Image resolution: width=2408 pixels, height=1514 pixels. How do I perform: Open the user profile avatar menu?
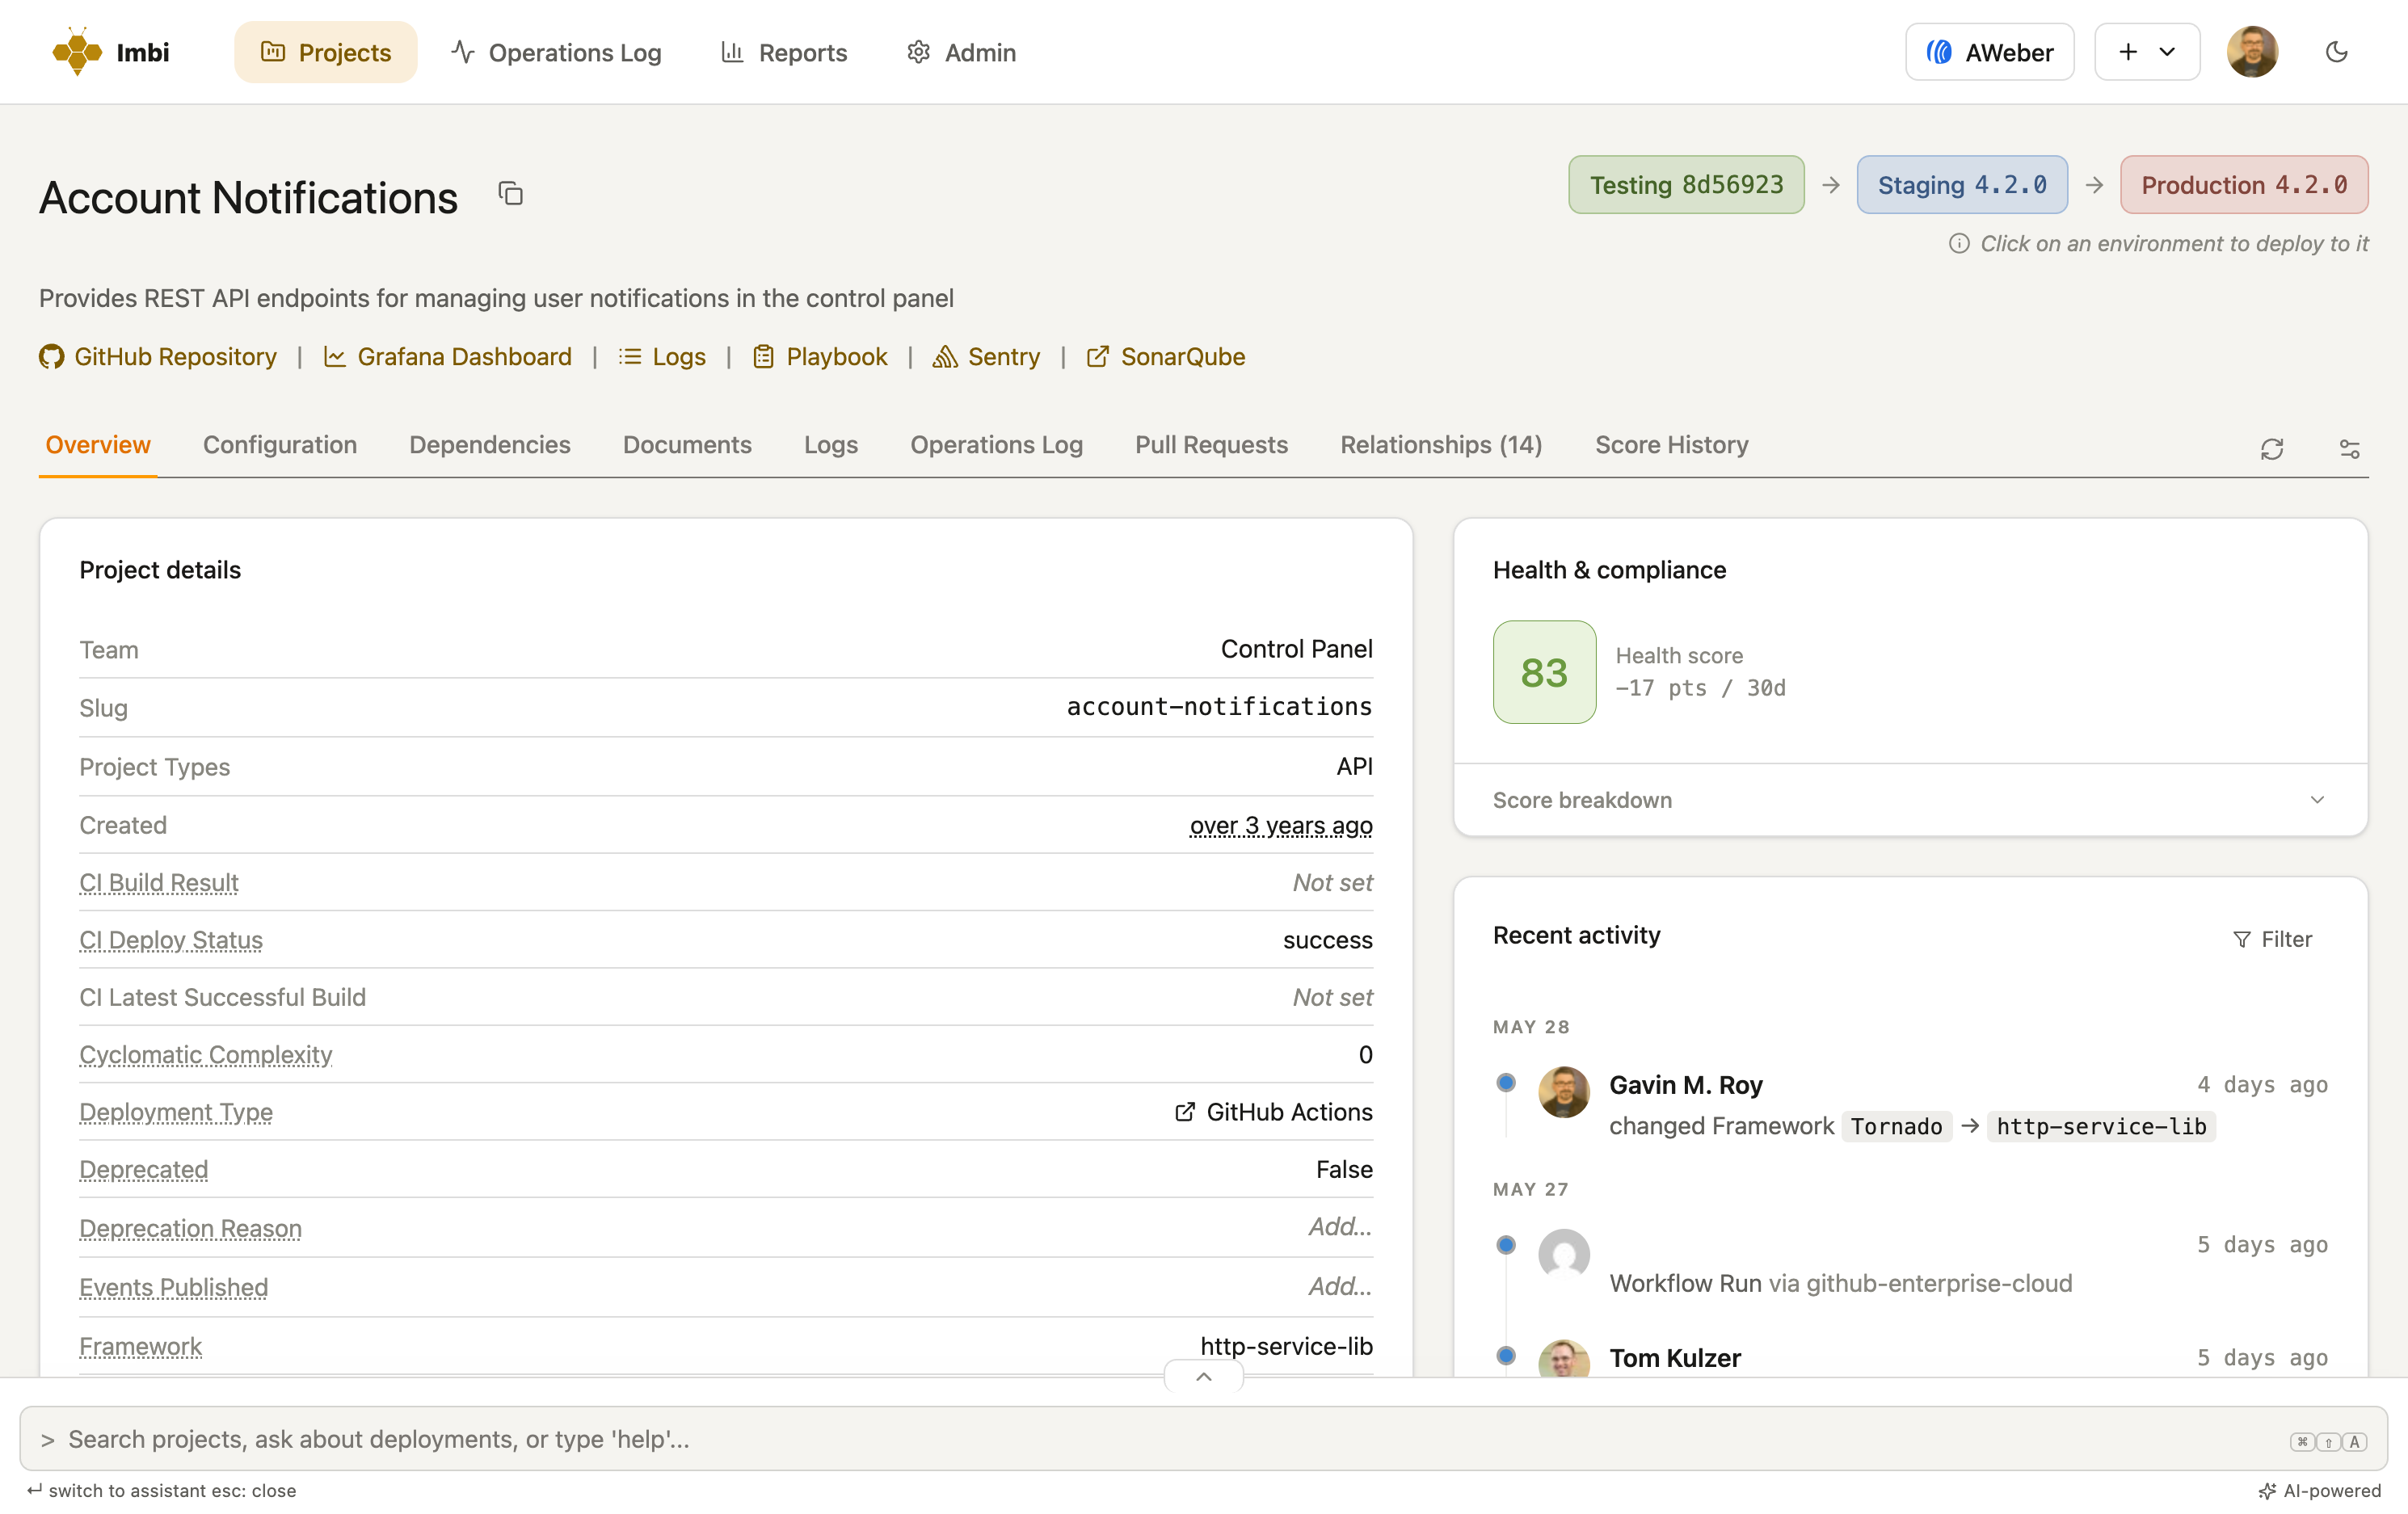pyautogui.click(x=2252, y=52)
